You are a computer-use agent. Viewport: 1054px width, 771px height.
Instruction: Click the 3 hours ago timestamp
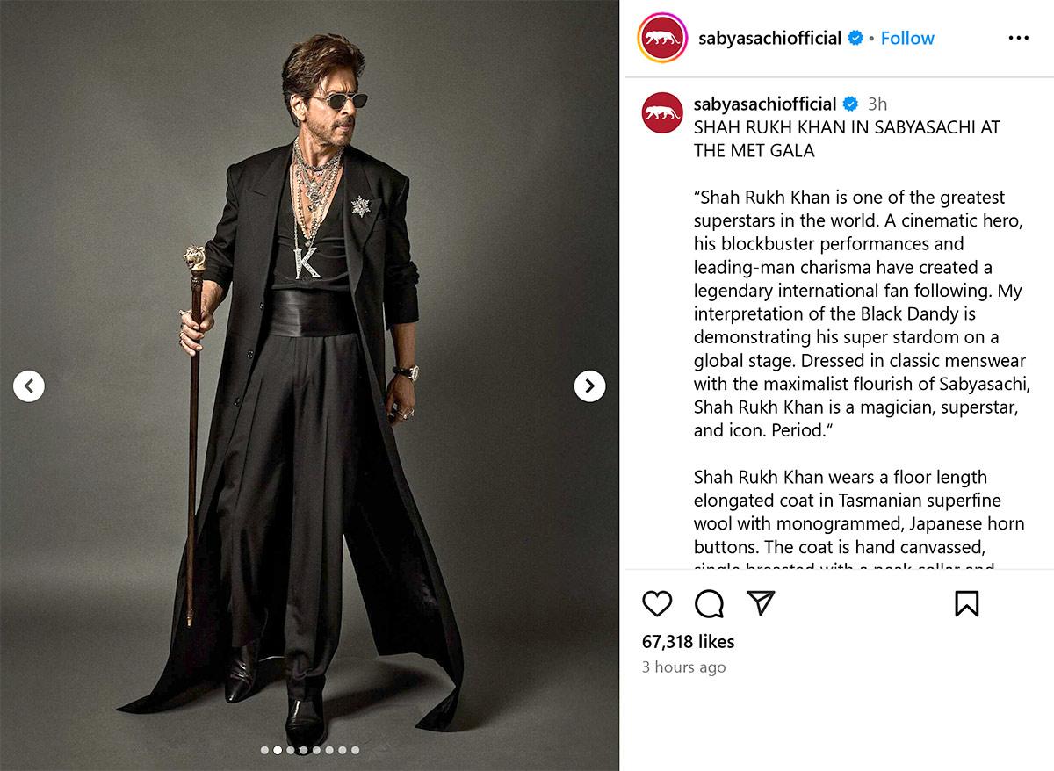coord(683,667)
